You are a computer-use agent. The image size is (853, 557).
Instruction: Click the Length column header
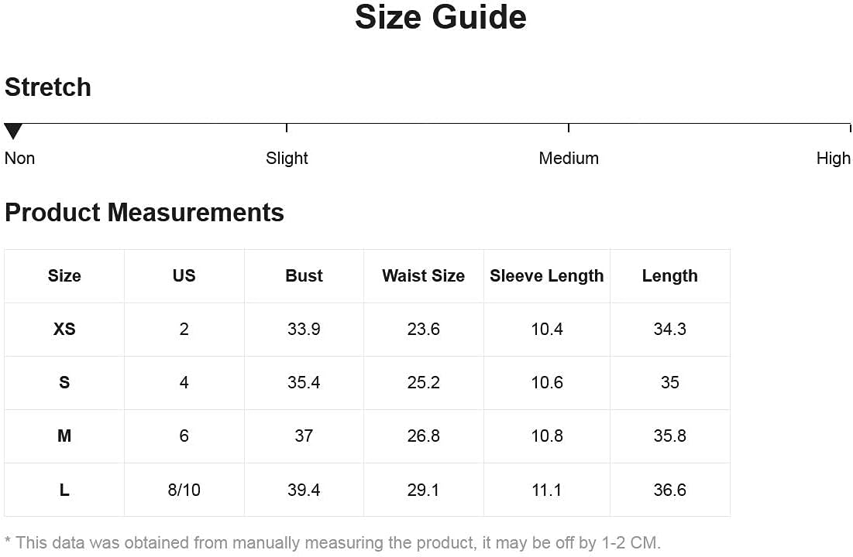coord(669,276)
